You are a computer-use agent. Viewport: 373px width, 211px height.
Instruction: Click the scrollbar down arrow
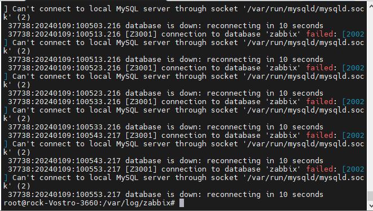click(370, 205)
